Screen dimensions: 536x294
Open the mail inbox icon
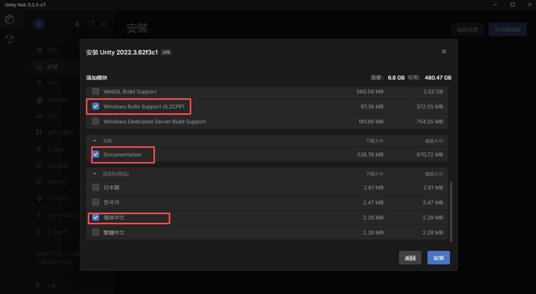click(x=91, y=23)
